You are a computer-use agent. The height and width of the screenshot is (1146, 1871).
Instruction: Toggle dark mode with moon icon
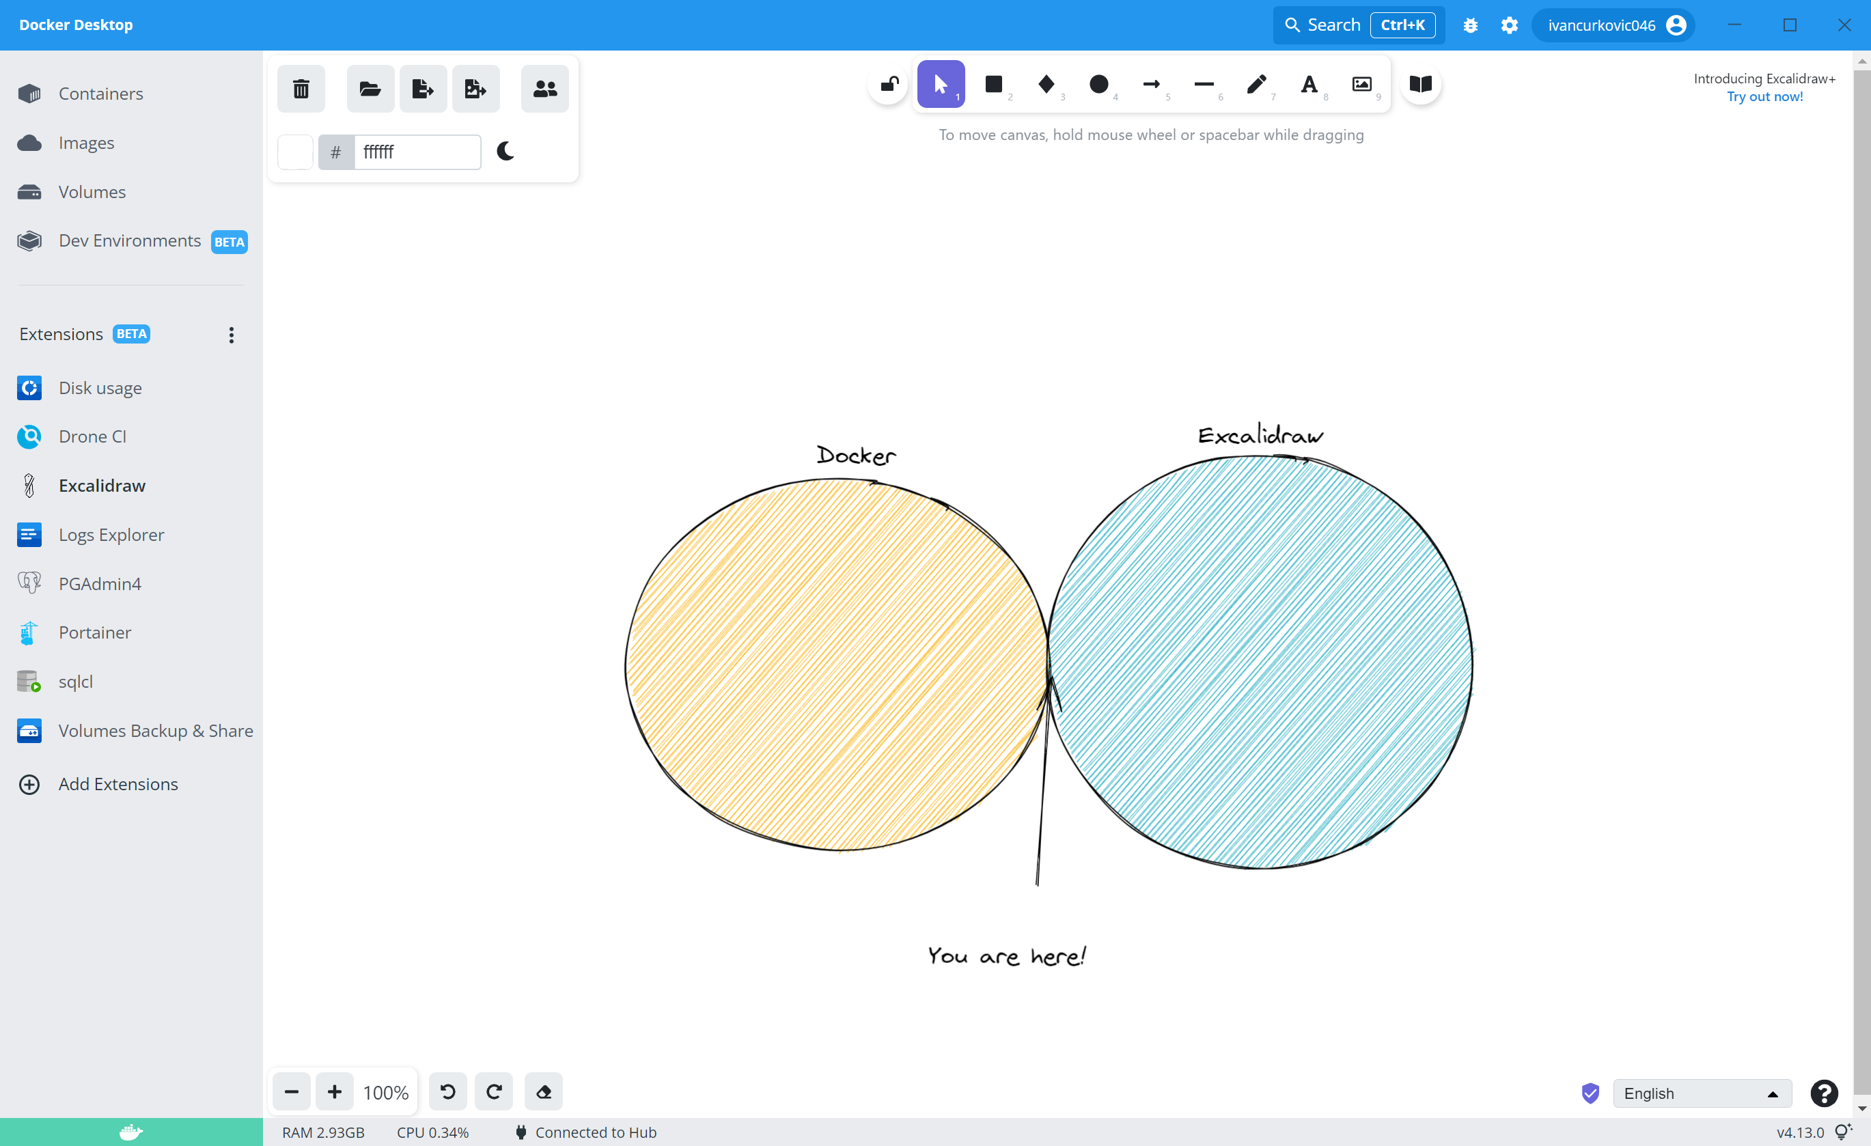pos(505,151)
